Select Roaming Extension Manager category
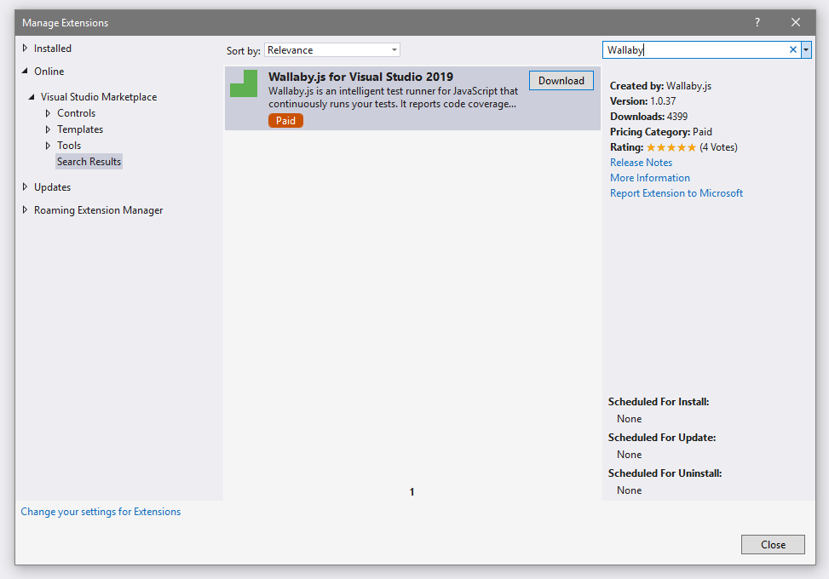The image size is (829, 579). pyautogui.click(x=98, y=210)
